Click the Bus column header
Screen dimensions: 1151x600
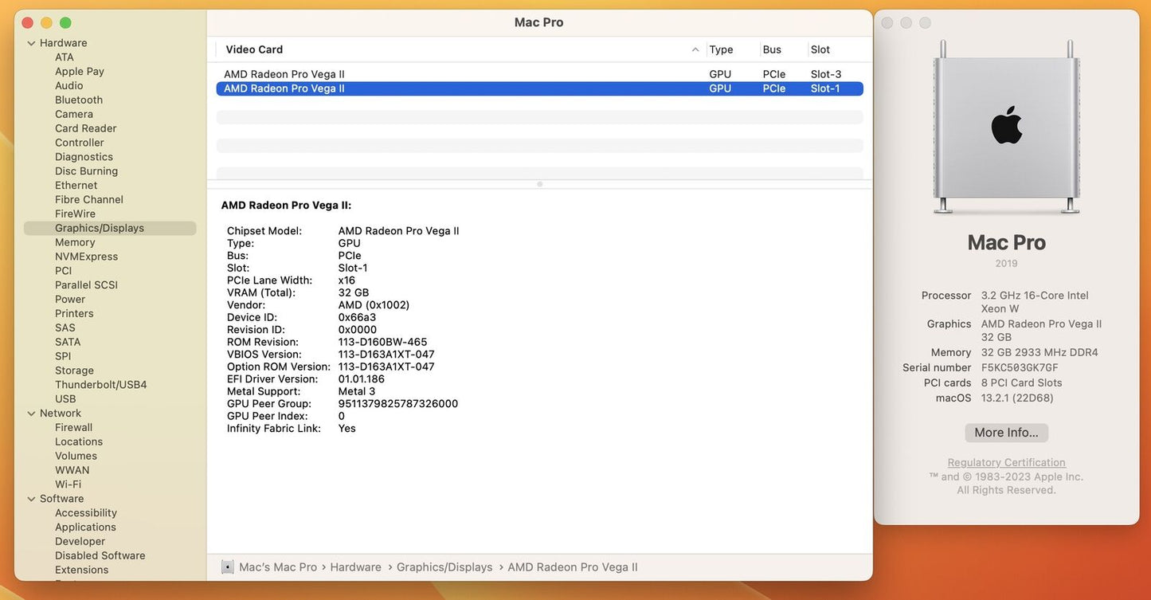pos(771,49)
